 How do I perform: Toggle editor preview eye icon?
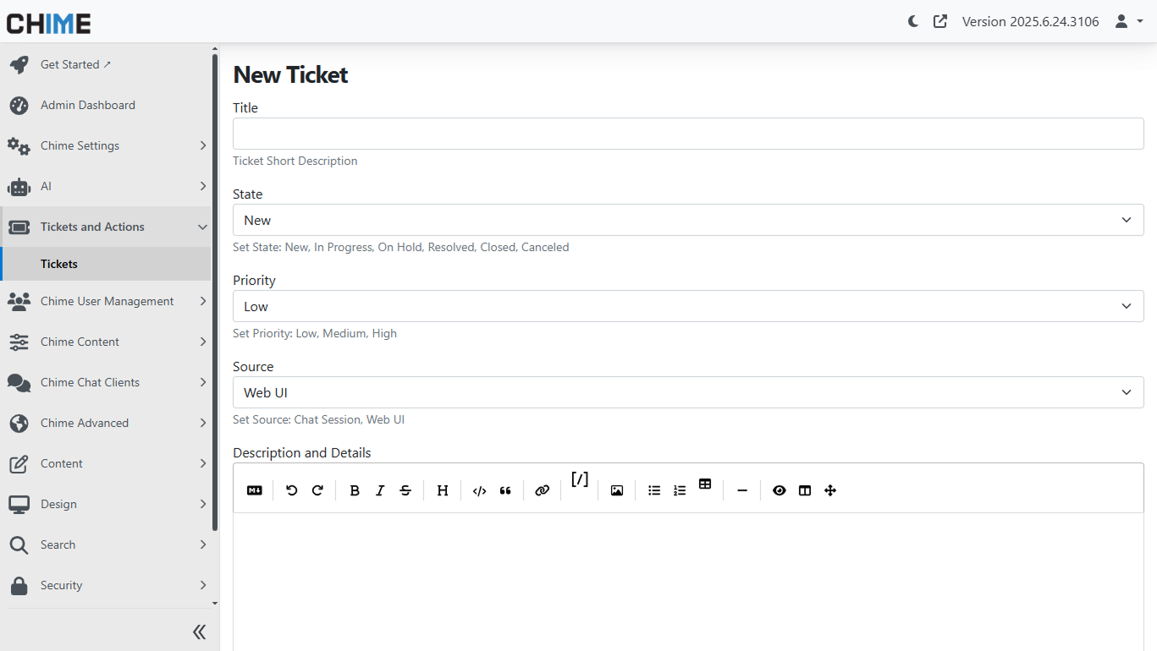pos(780,490)
